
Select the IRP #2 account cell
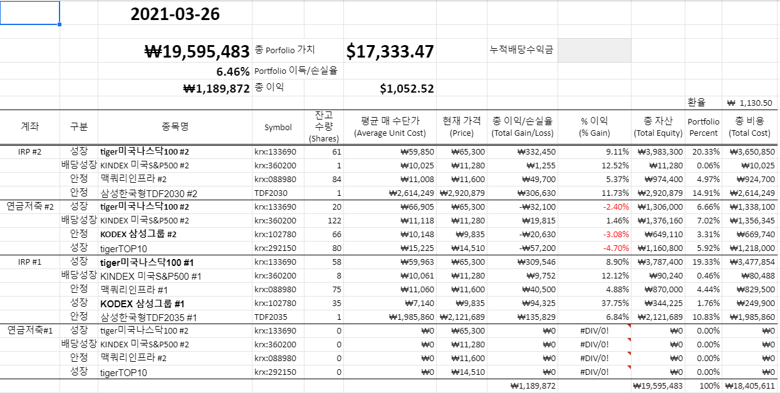coord(30,151)
